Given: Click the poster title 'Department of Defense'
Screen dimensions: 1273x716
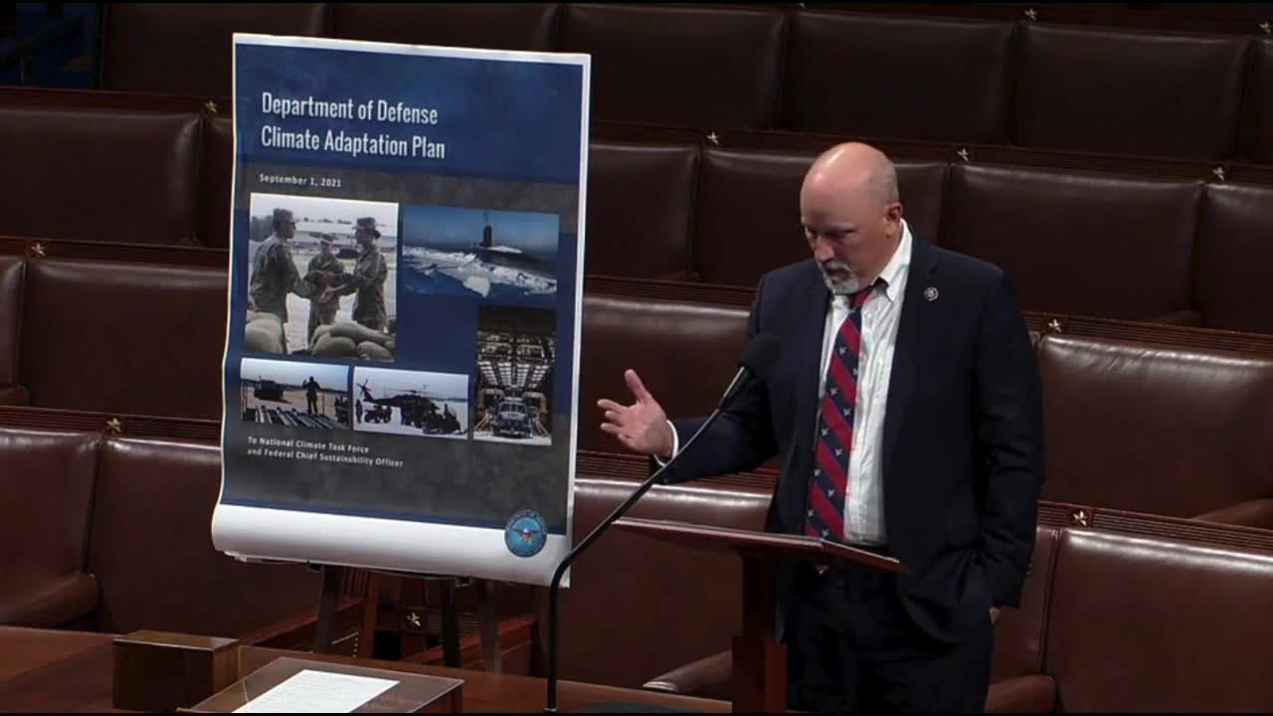Looking at the screenshot, I should (x=349, y=107).
